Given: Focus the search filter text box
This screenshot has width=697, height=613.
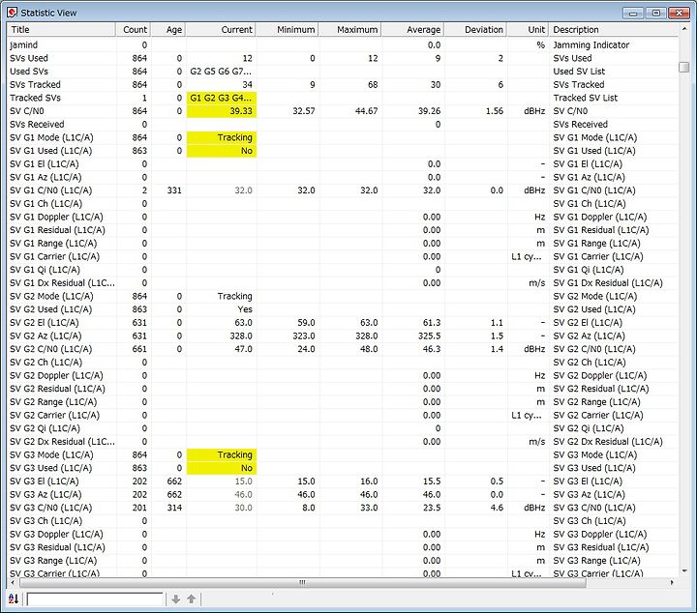Looking at the screenshot, I should click(x=95, y=598).
